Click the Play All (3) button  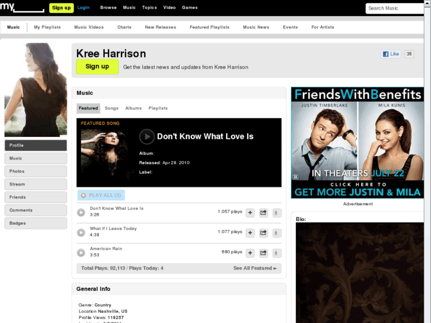click(x=101, y=195)
